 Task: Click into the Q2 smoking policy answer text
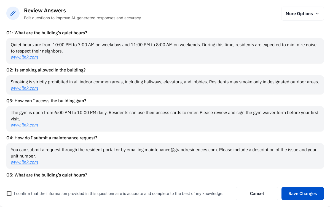click(165, 82)
